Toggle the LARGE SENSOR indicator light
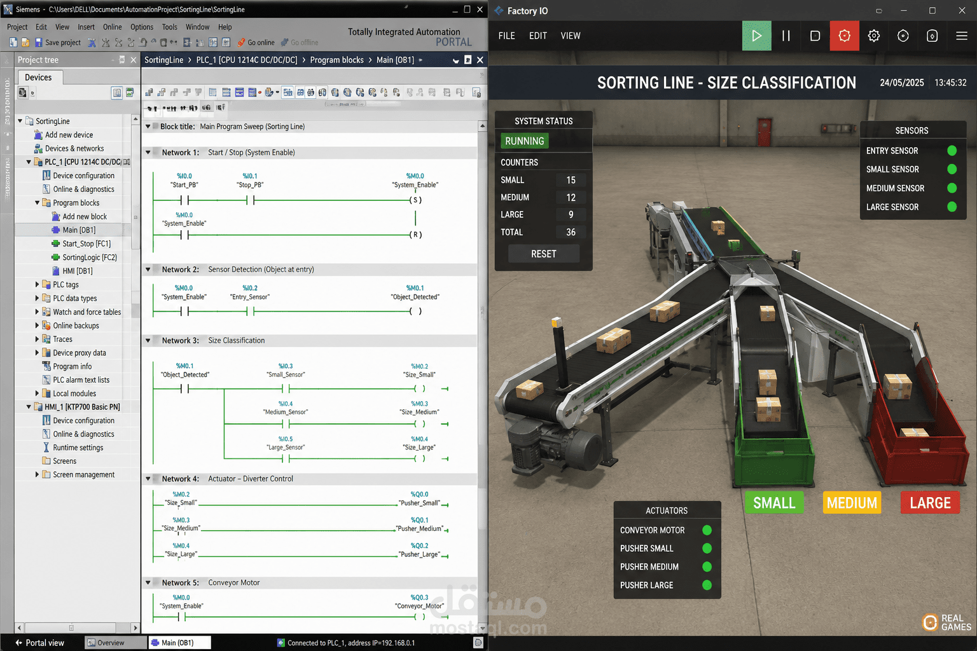Image resolution: width=977 pixels, height=651 pixels. [952, 207]
